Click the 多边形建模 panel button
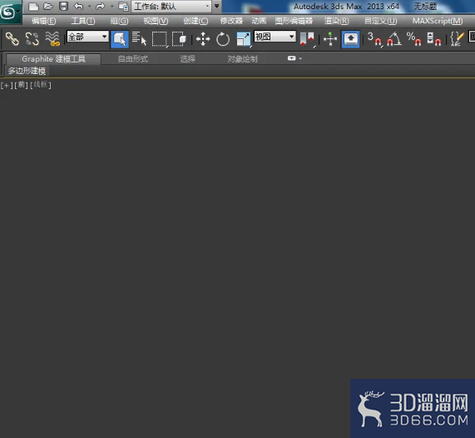475x438 pixels. tap(27, 71)
